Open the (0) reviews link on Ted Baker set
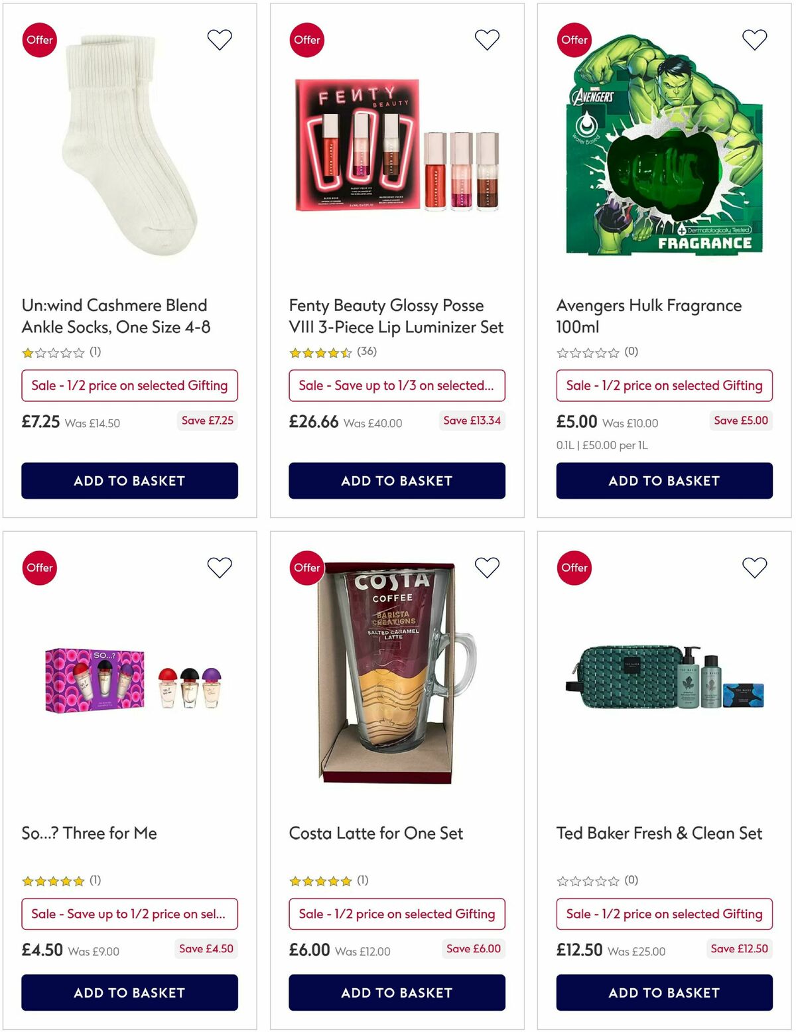This screenshot has width=796, height=1032. tap(630, 881)
